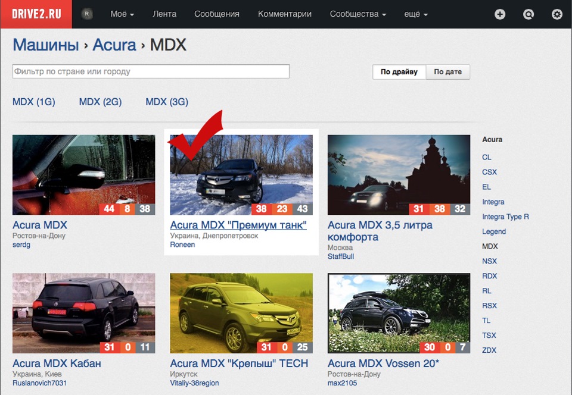The image size is (572, 395).
Task: Select NSX in Acura model list
Action: pos(489,261)
